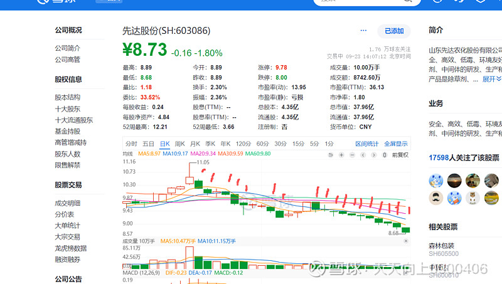Click the MACD (12,26,9) indicator label
The width and height of the screenshot is (502, 284).
pyautogui.click(x=141, y=273)
